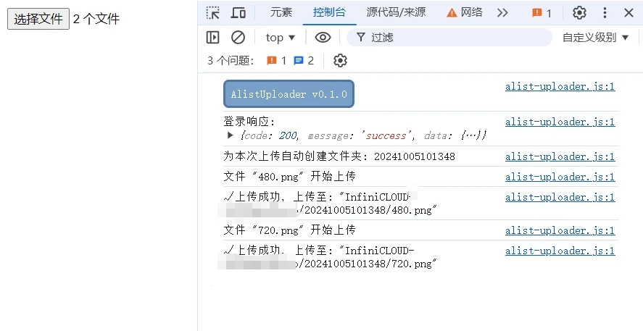Viewport: 643px width, 331px height.
Task: Open source link for 登录响应 row
Action: tap(560, 122)
